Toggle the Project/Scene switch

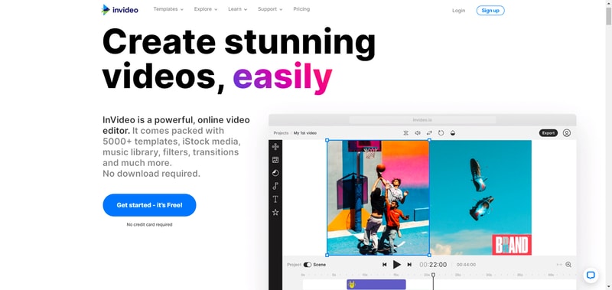point(308,265)
